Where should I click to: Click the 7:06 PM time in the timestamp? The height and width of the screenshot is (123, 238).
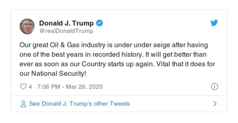pyautogui.click(x=48, y=87)
